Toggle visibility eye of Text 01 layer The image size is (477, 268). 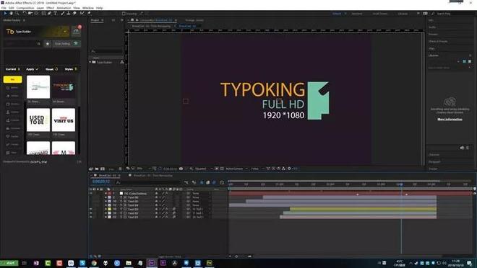pyautogui.click(x=90, y=217)
